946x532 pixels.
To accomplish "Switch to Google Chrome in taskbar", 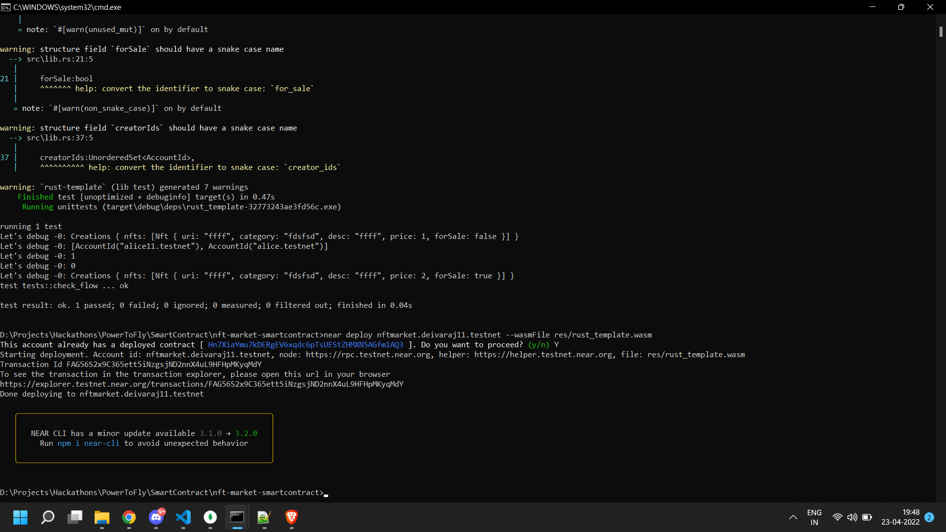I will point(129,517).
